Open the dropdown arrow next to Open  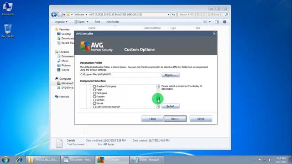point(87,22)
